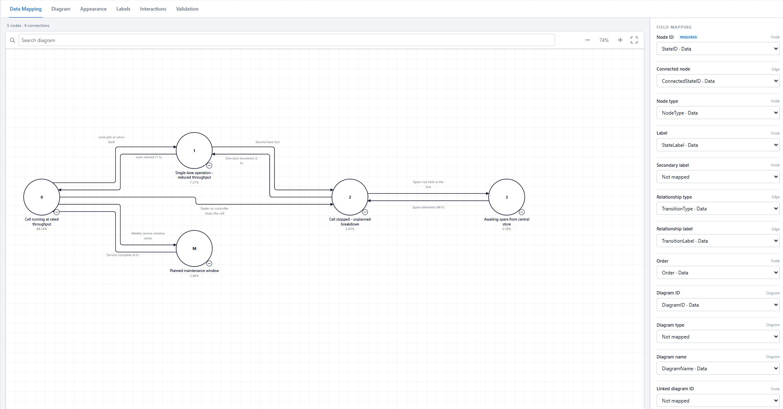This screenshot has height=409, width=783.
Task: Open the Relationship label dropdown
Action: click(x=718, y=241)
